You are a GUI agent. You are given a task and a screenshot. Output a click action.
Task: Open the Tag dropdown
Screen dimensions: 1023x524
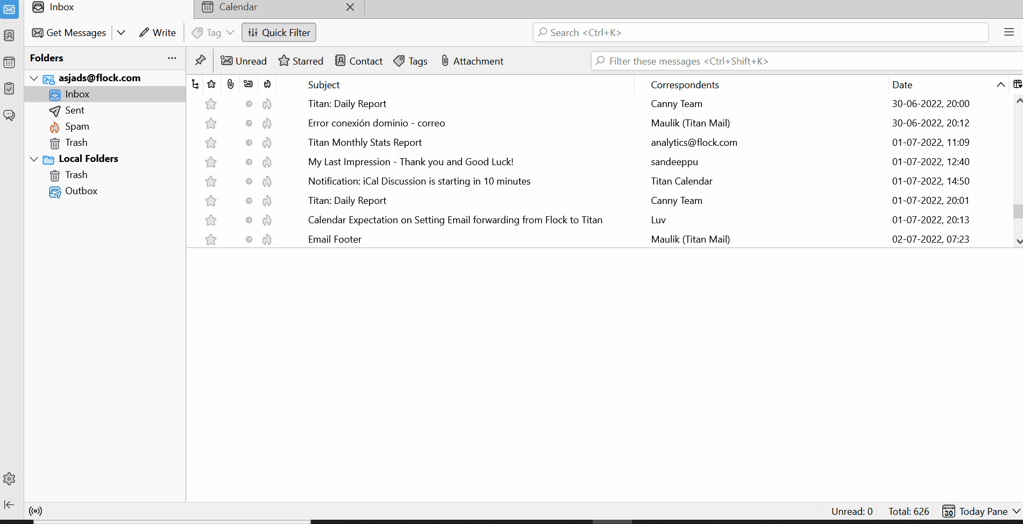point(213,32)
